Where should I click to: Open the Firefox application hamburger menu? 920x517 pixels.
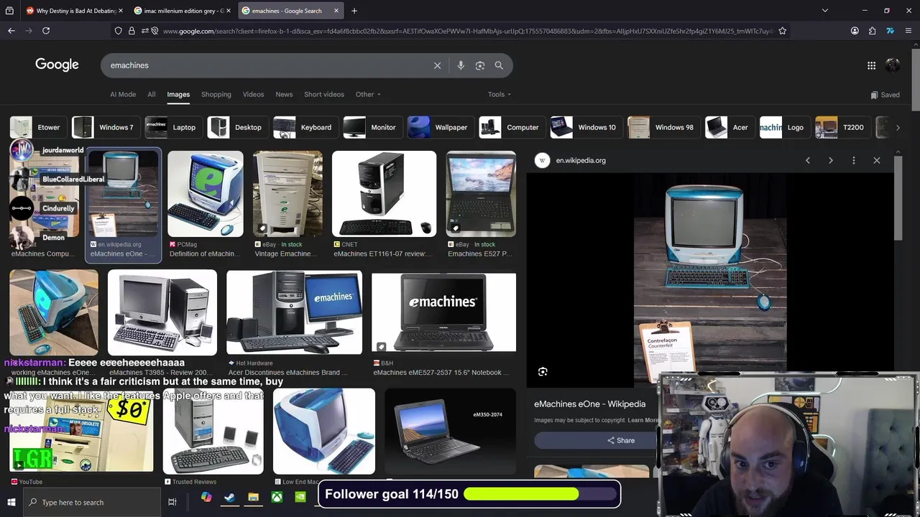click(908, 31)
